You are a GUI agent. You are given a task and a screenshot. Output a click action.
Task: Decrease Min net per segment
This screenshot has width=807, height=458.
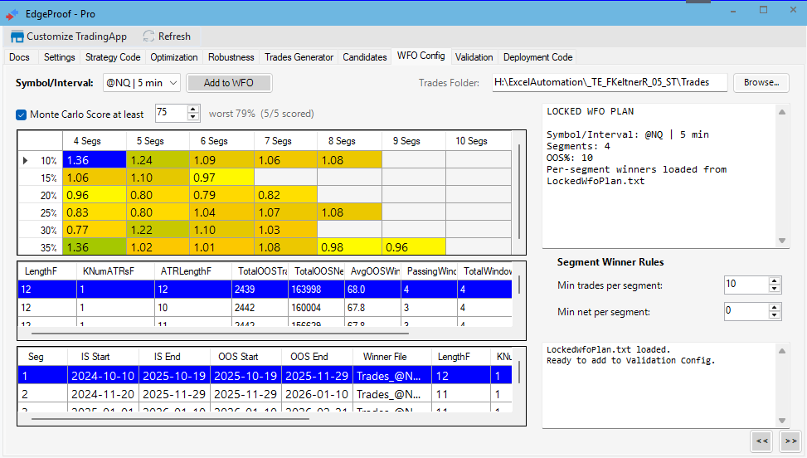pos(775,315)
